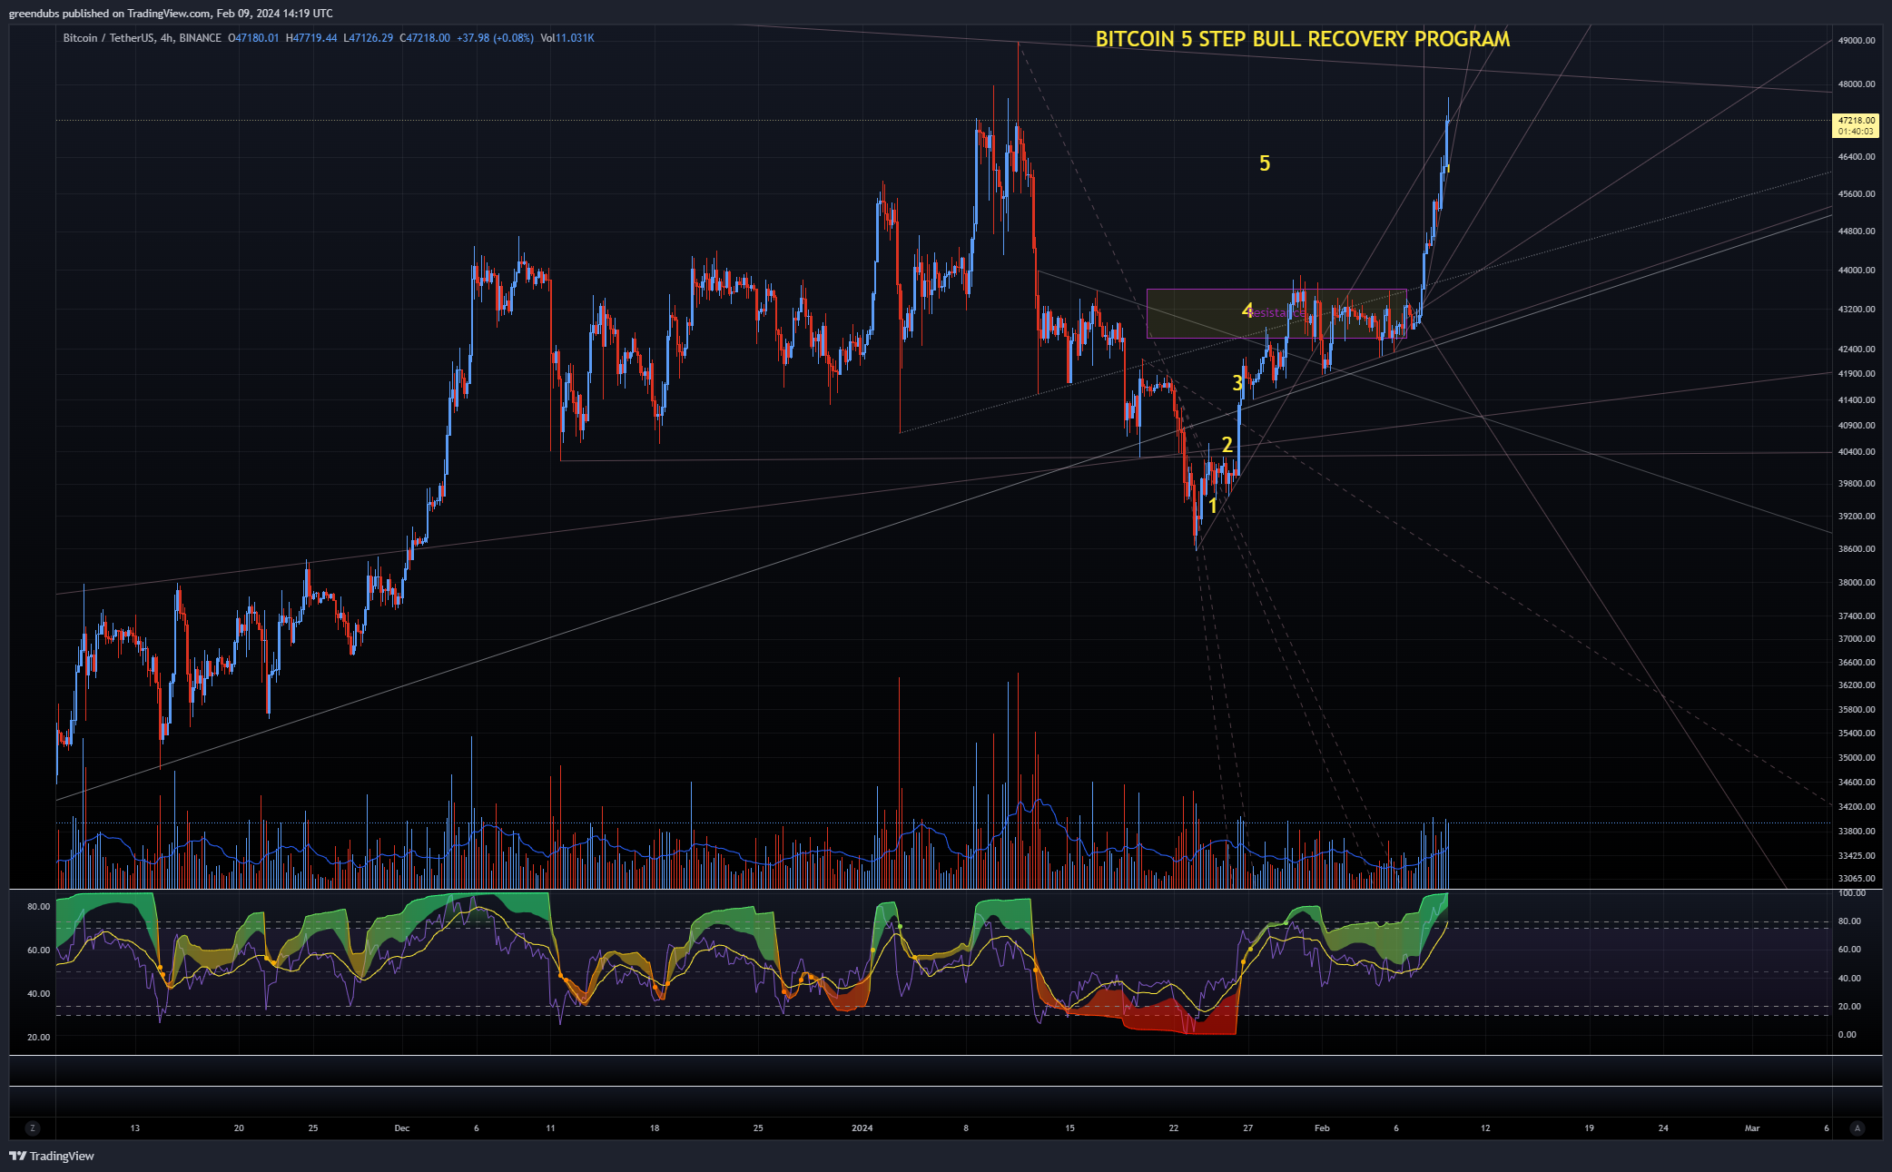Click the '20' date on time axis
The width and height of the screenshot is (1892, 1172).
pyautogui.click(x=239, y=1128)
